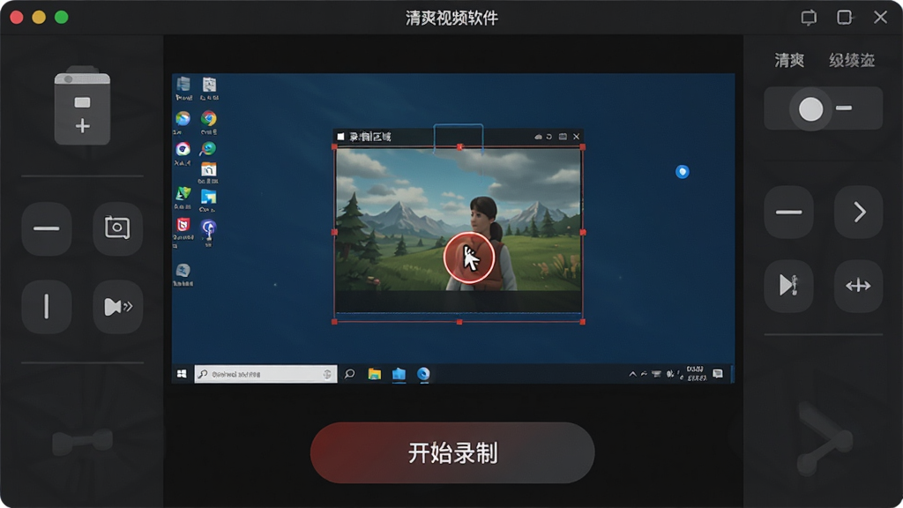The image size is (903, 508).
Task: Click the Chrome icon on the preview desktop
Action: pyautogui.click(x=208, y=119)
